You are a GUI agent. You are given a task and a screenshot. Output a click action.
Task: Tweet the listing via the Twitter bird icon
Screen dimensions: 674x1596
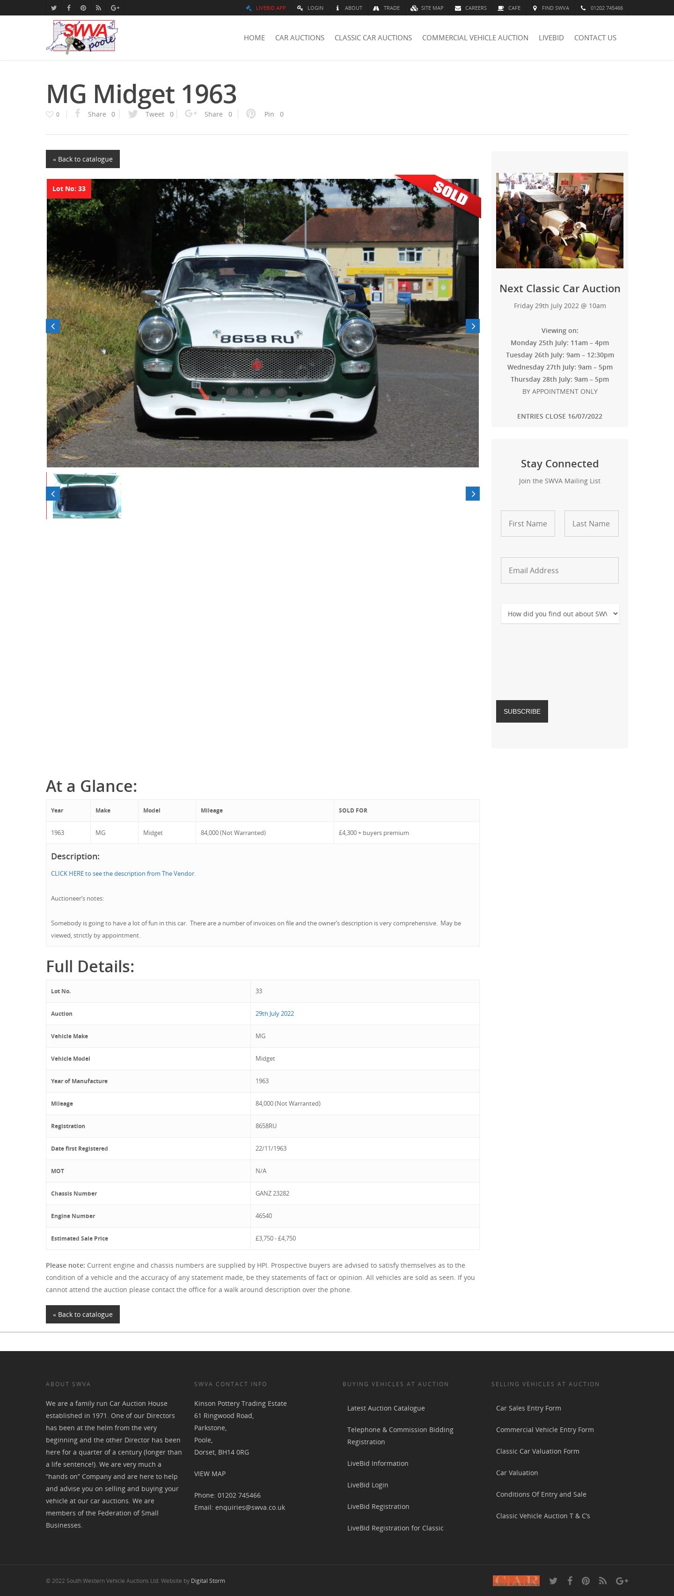point(132,114)
